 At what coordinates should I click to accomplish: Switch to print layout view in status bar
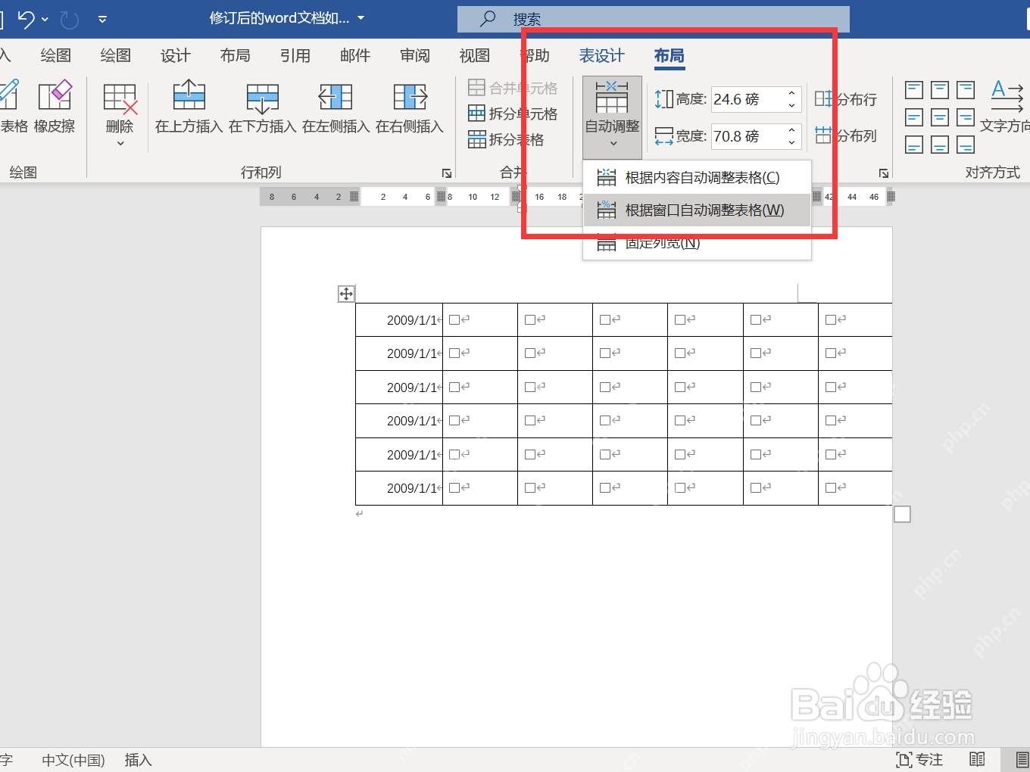[1022, 759]
